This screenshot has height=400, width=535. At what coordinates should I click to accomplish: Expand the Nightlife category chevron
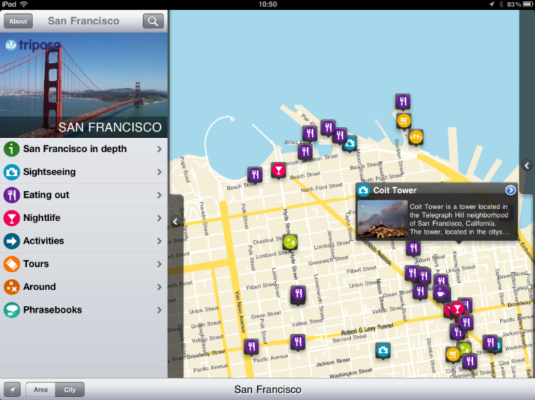(159, 218)
